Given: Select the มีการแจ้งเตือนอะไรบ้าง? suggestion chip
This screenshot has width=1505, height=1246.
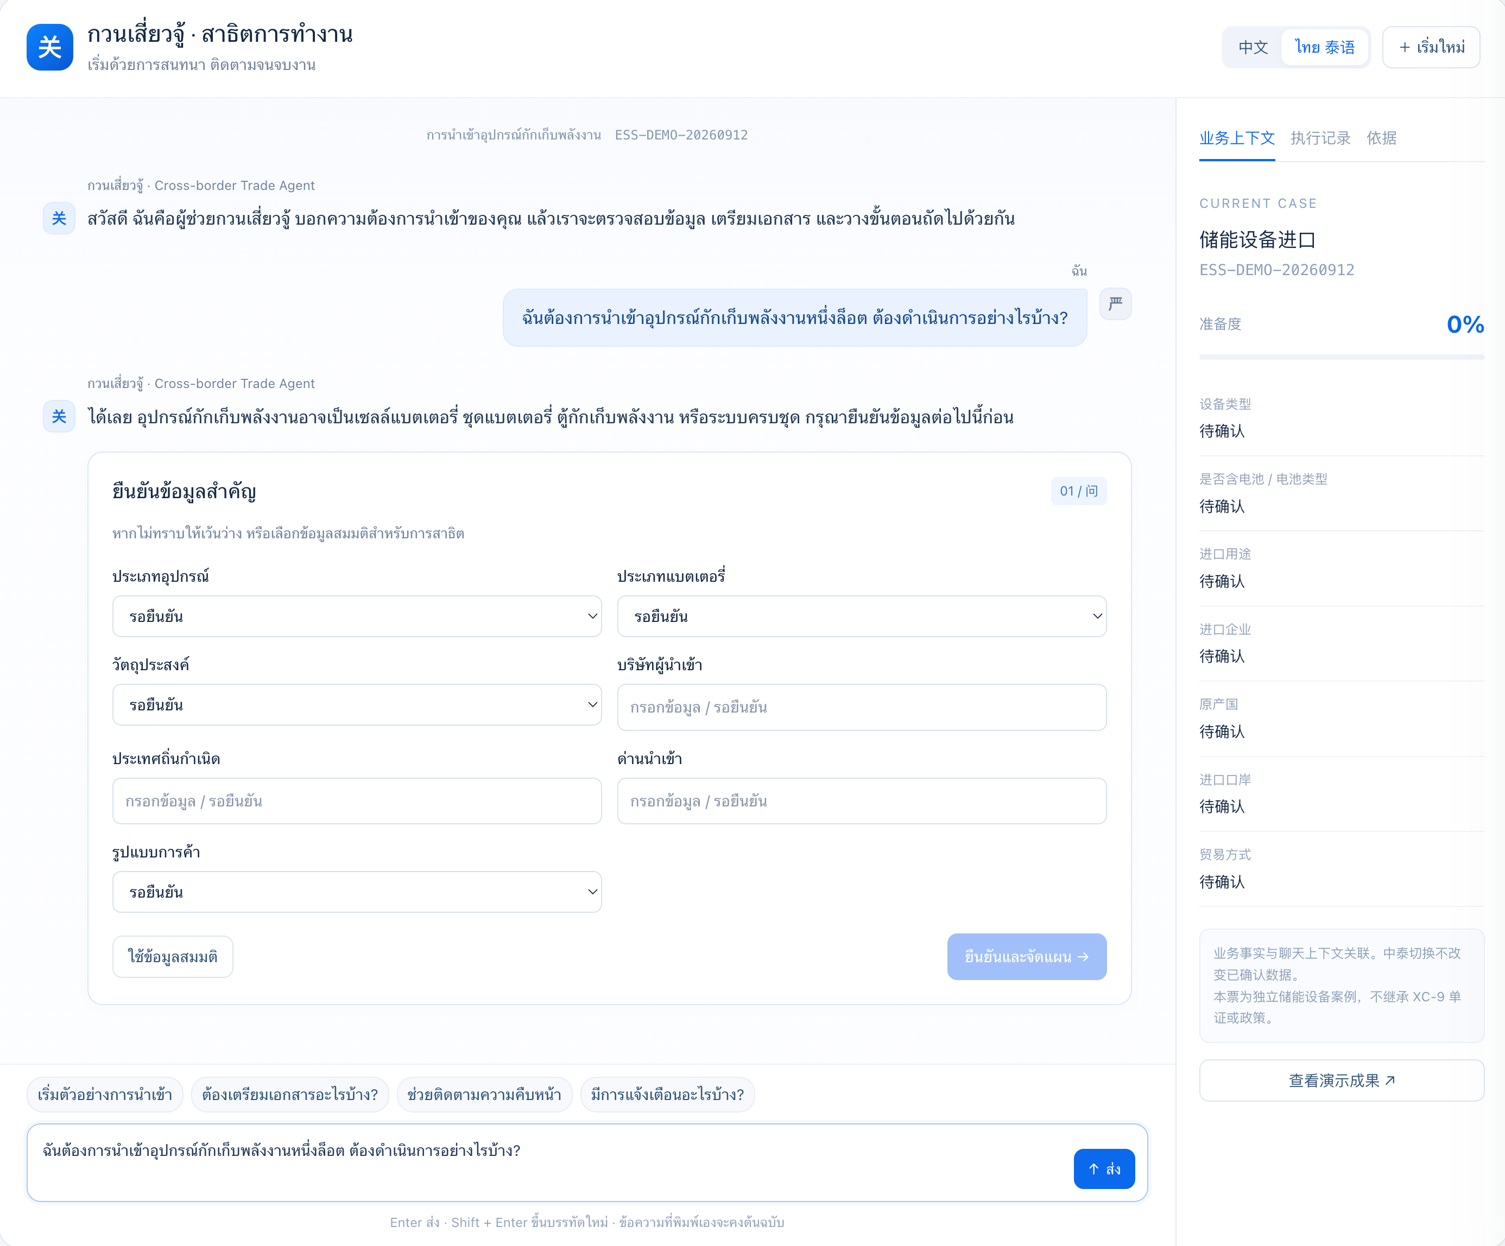Looking at the screenshot, I should pos(667,1095).
